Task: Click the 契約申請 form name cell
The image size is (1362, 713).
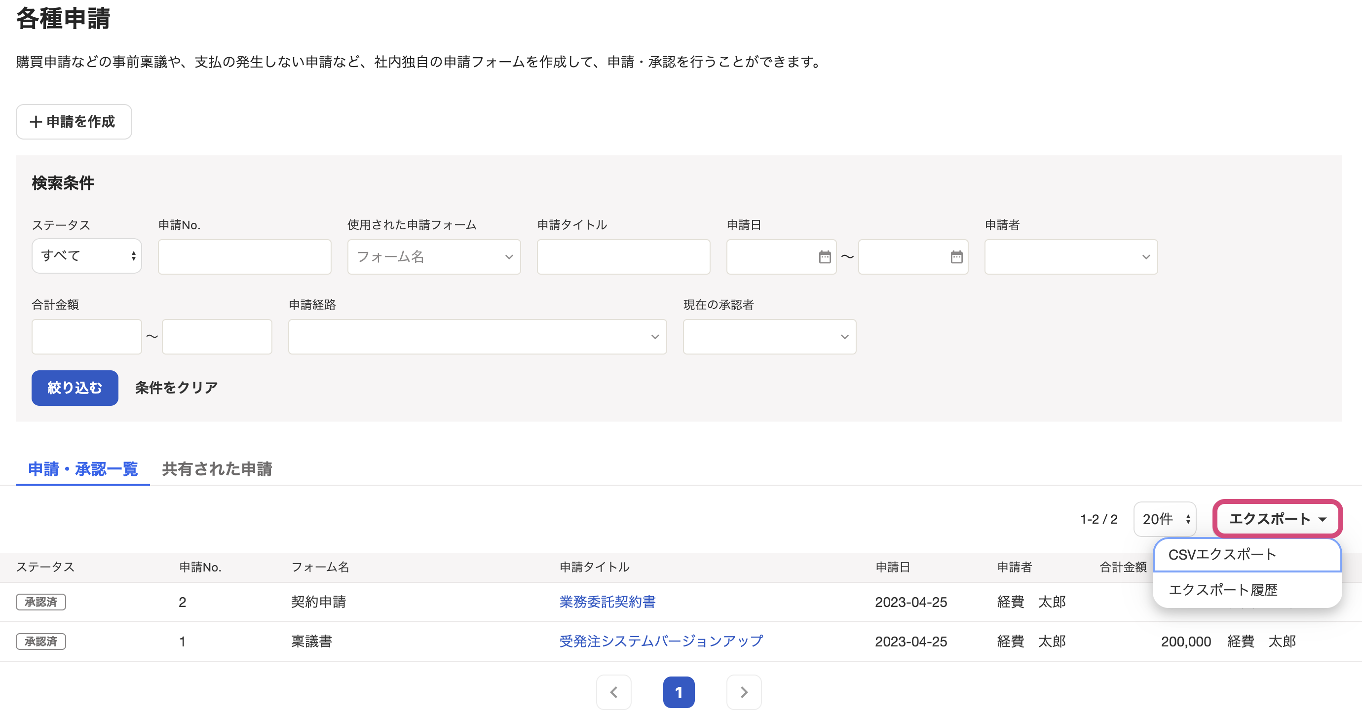Action: (x=318, y=602)
